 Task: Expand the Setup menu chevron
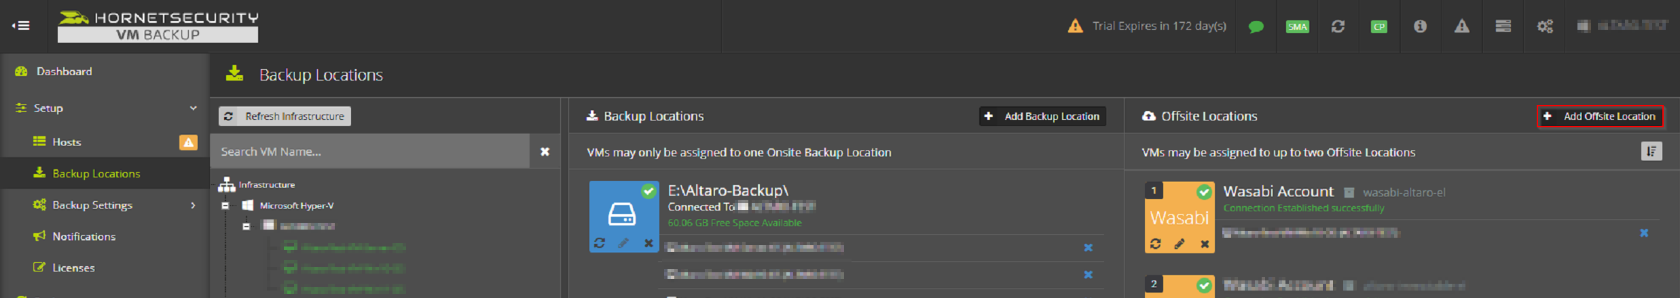tap(194, 108)
